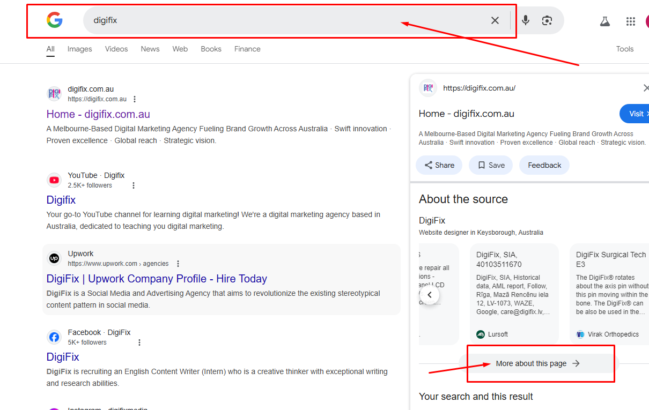This screenshot has height=410, width=649.
Task: Click the Facebook favicon on the DigiFix result
Action: tap(54, 337)
